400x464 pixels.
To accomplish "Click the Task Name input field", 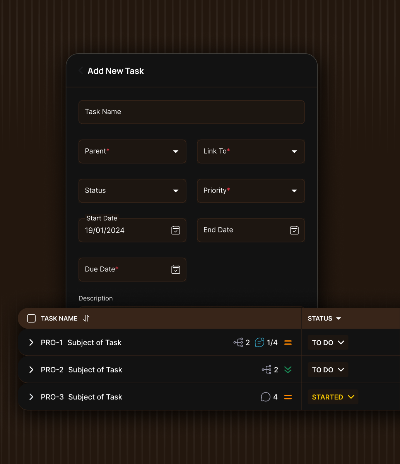I will (191, 112).
